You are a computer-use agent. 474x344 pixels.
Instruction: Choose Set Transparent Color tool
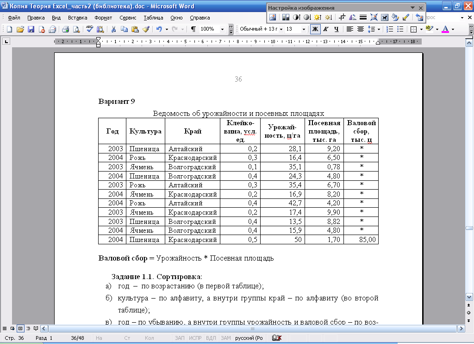(406, 17)
